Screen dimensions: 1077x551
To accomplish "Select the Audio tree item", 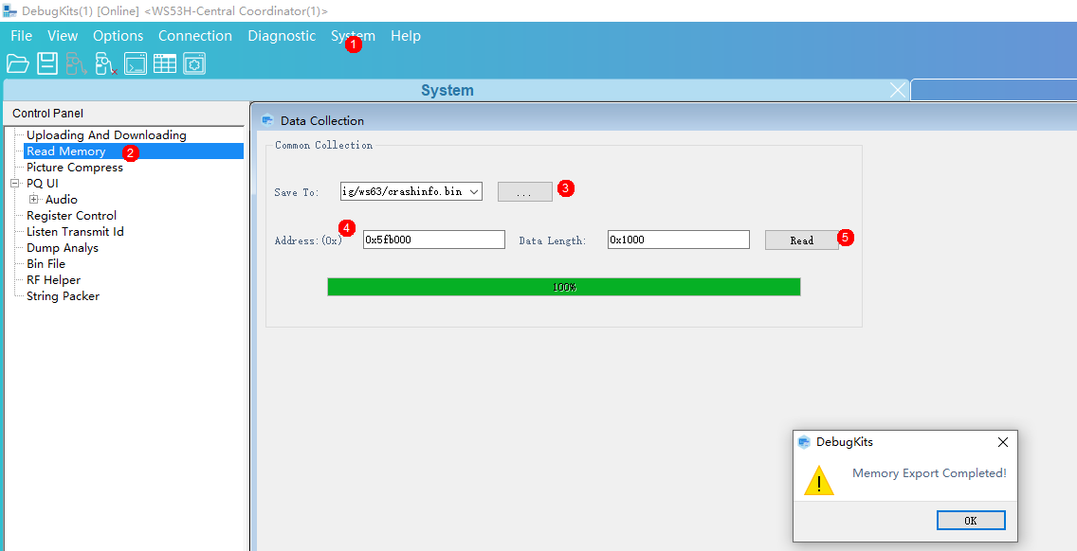I will [61, 200].
